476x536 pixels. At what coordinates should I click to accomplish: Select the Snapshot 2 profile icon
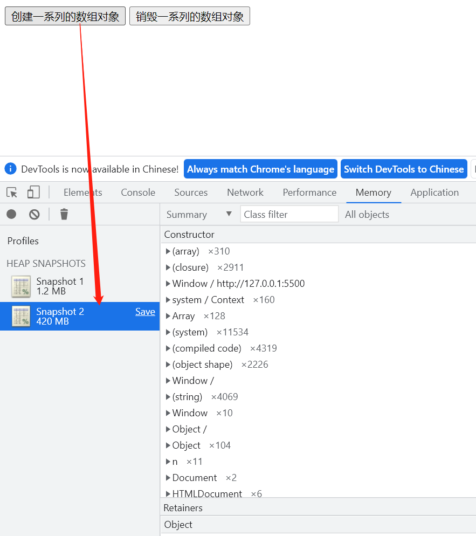point(21,317)
